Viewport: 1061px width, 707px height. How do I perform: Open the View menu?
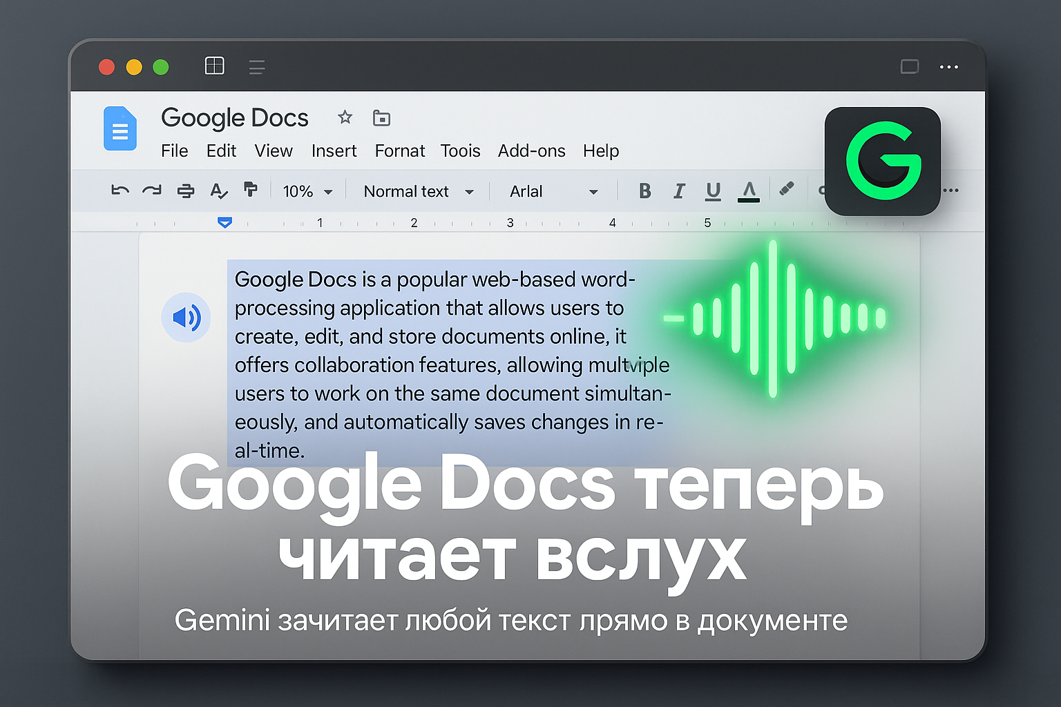pyautogui.click(x=274, y=151)
